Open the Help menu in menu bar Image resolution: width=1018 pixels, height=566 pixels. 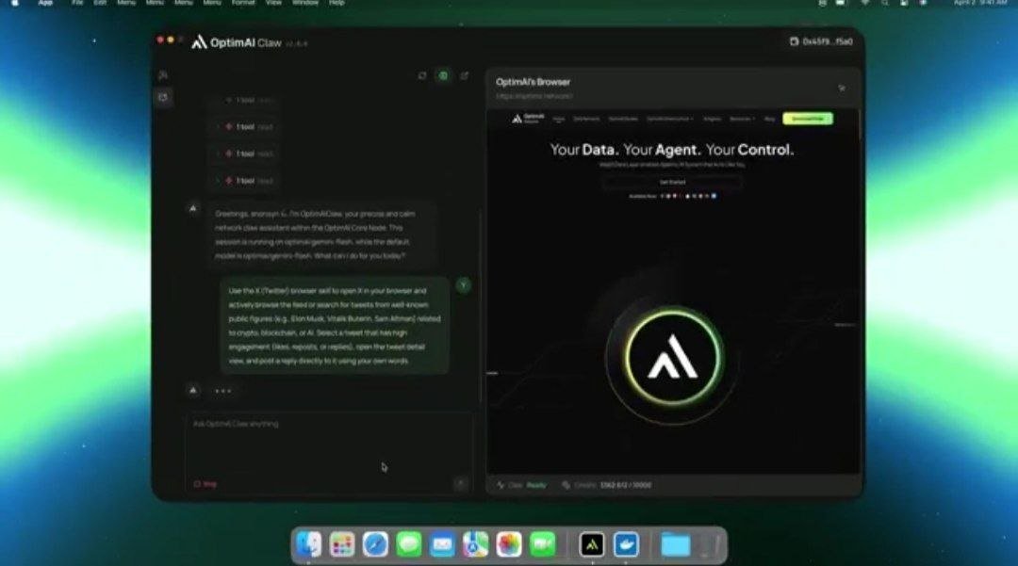click(x=337, y=3)
